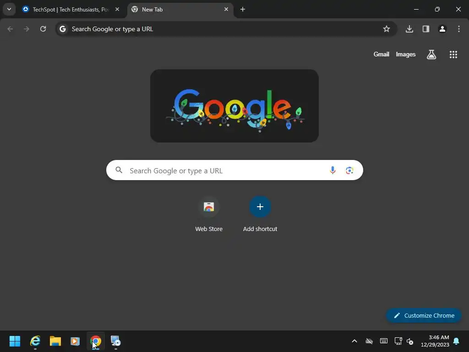Minimize the Chrome window
Viewport: 469px width, 352px height.
(x=416, y=9)
